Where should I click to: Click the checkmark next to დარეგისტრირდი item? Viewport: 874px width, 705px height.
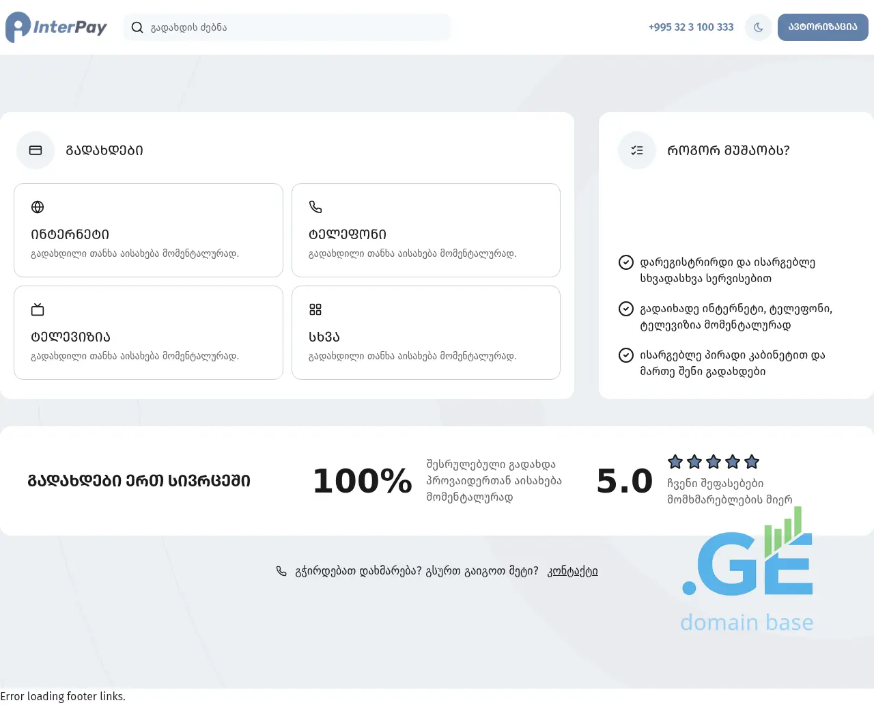pos(625,262)
